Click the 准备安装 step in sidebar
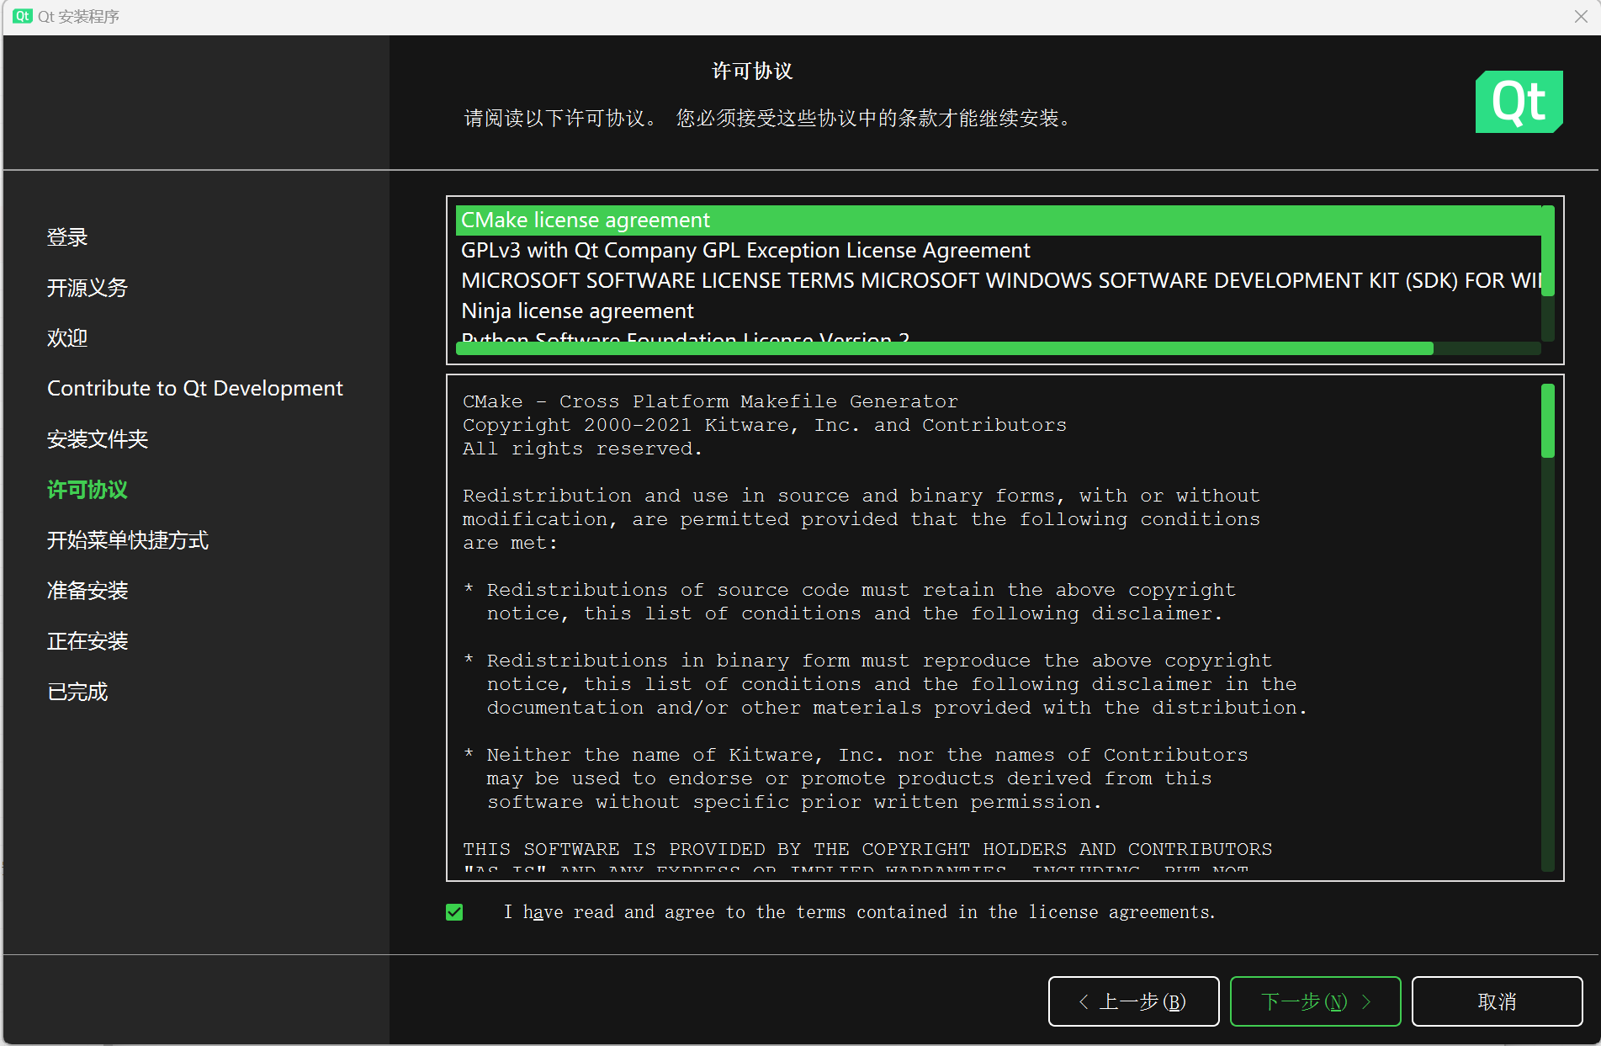The width and height of the screenshot is (1601, 1046). coord(87,591)
